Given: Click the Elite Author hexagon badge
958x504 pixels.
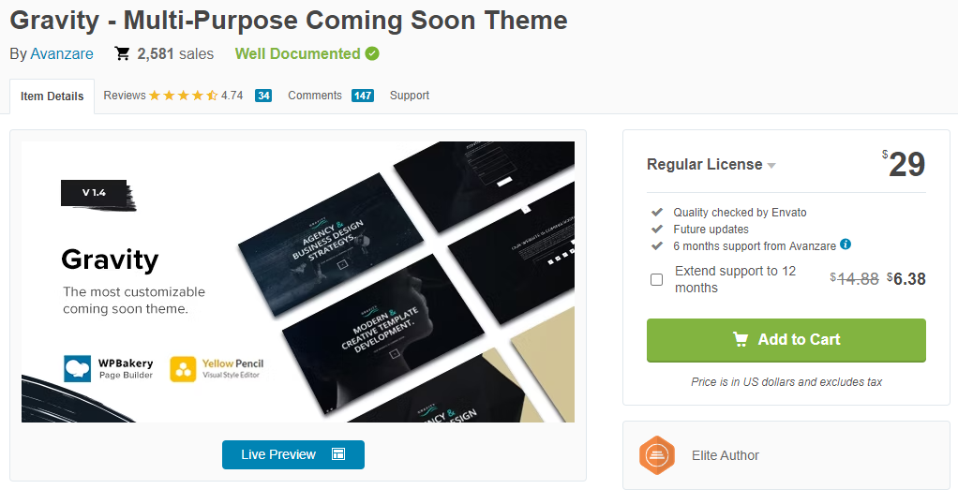Looking at the screenshot, I should click(x=657, y=455).
